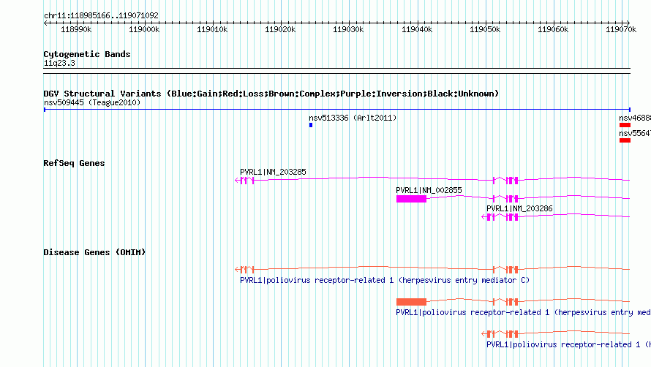Click the red loss bar under nsv4688
This screenshot has width=651, height=367.
tap(625, 125)
